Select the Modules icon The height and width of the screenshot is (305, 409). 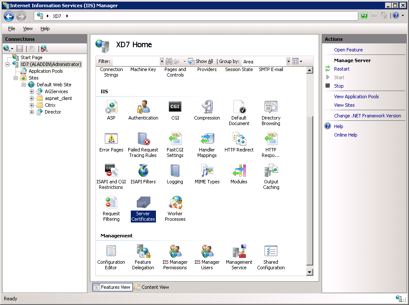pyautogui.click(x=239, y=174)
